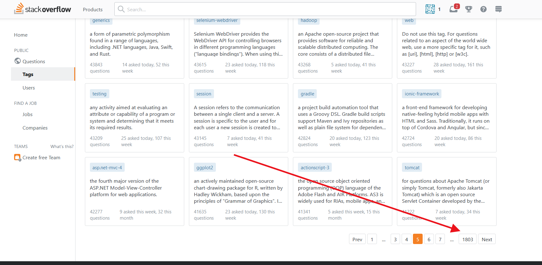
Task: Go to the Prev page
Action: [x=357, y=239]
